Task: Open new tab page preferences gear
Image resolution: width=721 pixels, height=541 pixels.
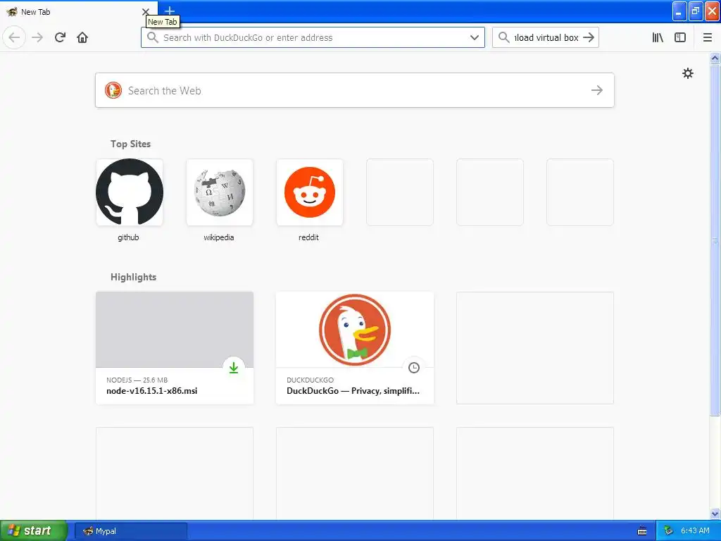Action: (687, 73)
